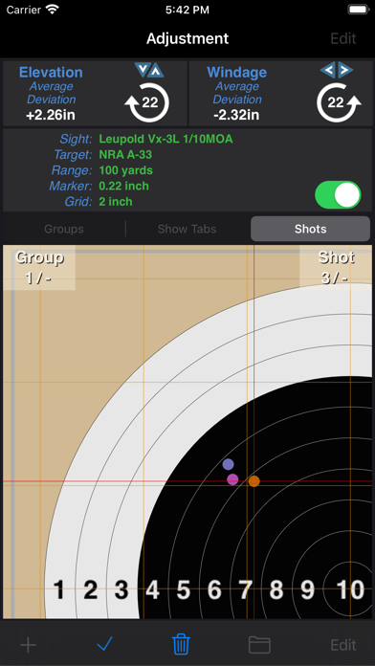Select the purple-blue shot marker
This screenshot has width=375, height=666.
[228, 464]
